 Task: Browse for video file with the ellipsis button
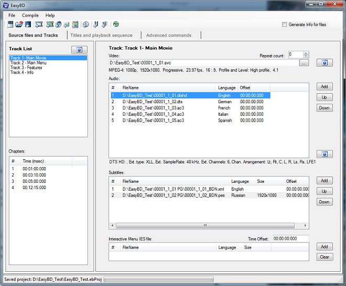pos(304,63)
